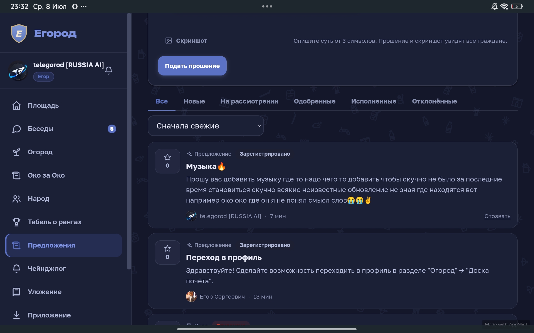Image resolution: width=534 pixels, height=333 pixels.
Task: Click author name Егор Сергеевич
Action: 222,297
